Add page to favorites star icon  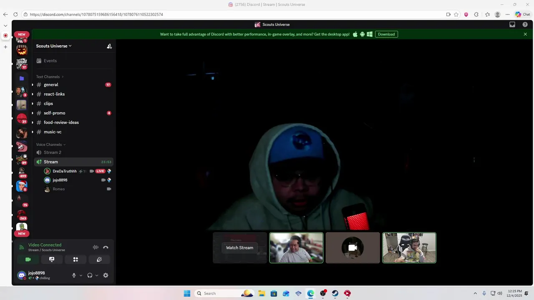[456, 15]
